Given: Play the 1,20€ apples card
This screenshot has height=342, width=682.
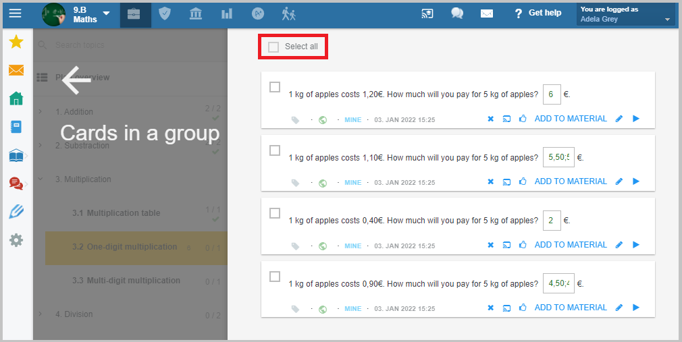Looking at the screenshot, I should pyautogui.click(x=636, y=119).
